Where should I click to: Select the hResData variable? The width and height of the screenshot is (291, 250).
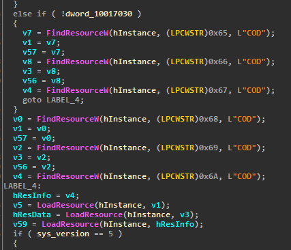point(32,214)
